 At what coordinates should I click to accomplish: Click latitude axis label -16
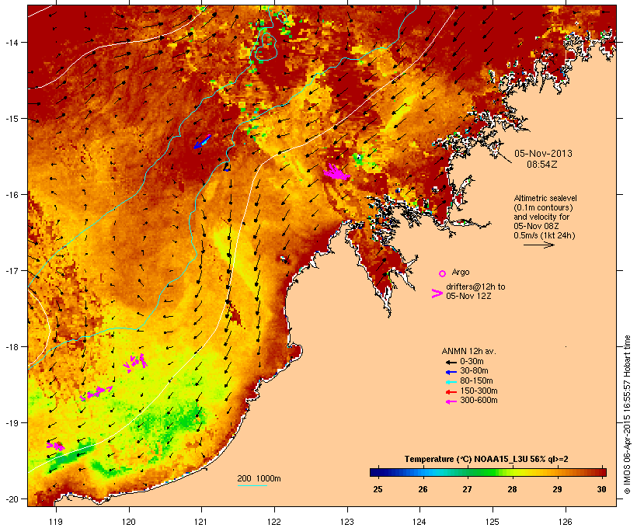click(x=11, y=195)
